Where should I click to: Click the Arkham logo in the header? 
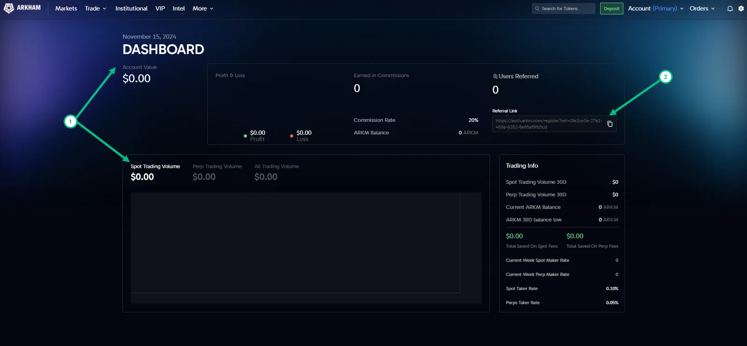[x=22, y=8]
